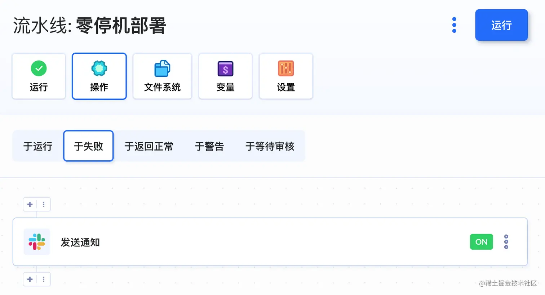The image size is (545, 295).
Task: Click the pipeline title 零停机部署
Action: tap(121, 26)
